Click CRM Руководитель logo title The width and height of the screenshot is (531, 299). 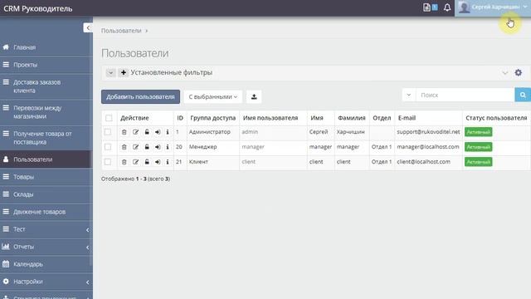coord(38,8)
